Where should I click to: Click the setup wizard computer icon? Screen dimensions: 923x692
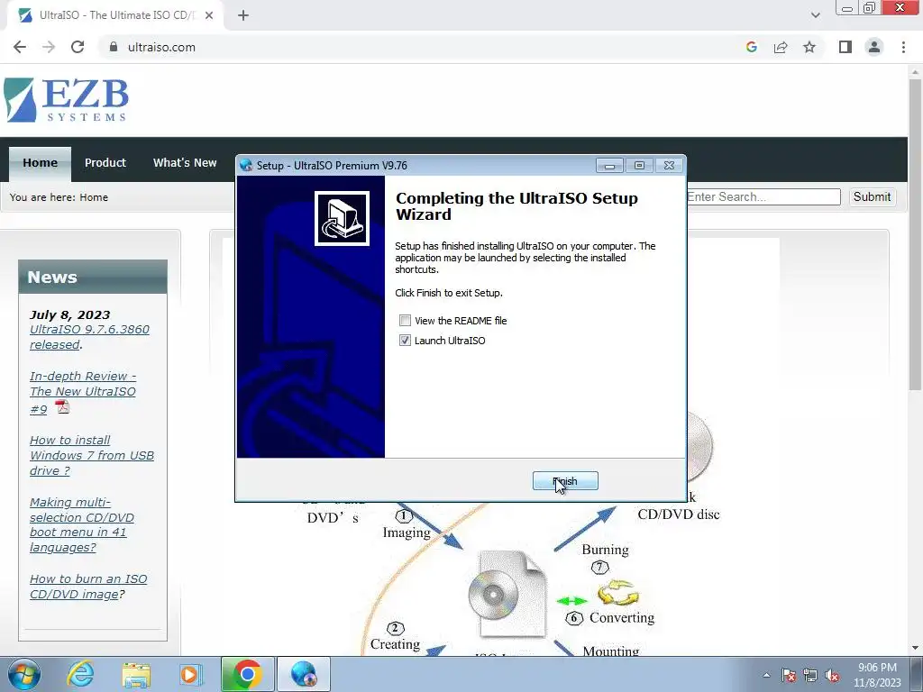pyautogui.click(x=342, y=218)
